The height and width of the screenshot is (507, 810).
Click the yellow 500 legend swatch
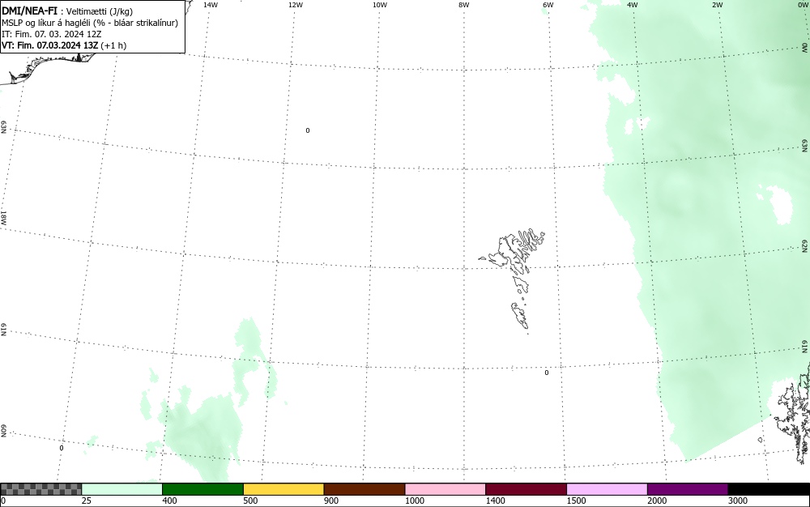pos(283,489)
